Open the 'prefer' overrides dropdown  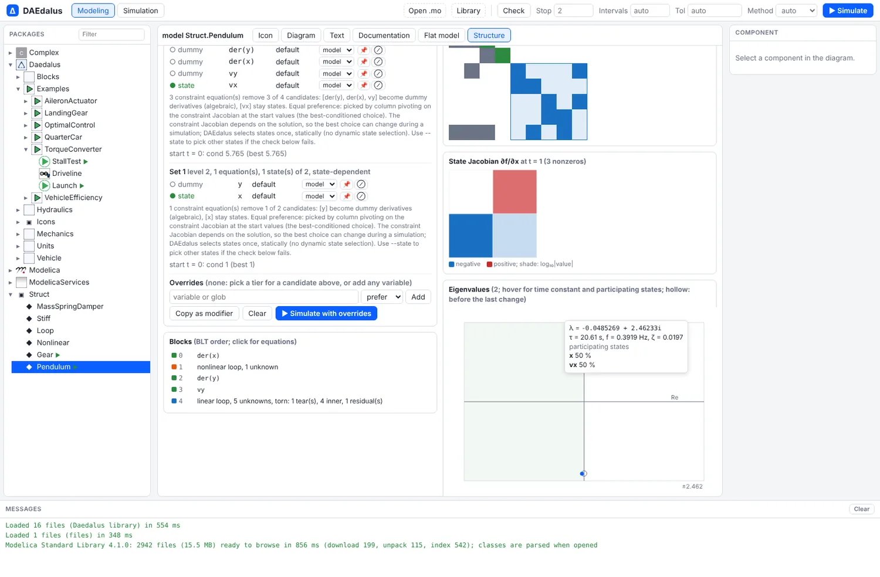point(382,297)
